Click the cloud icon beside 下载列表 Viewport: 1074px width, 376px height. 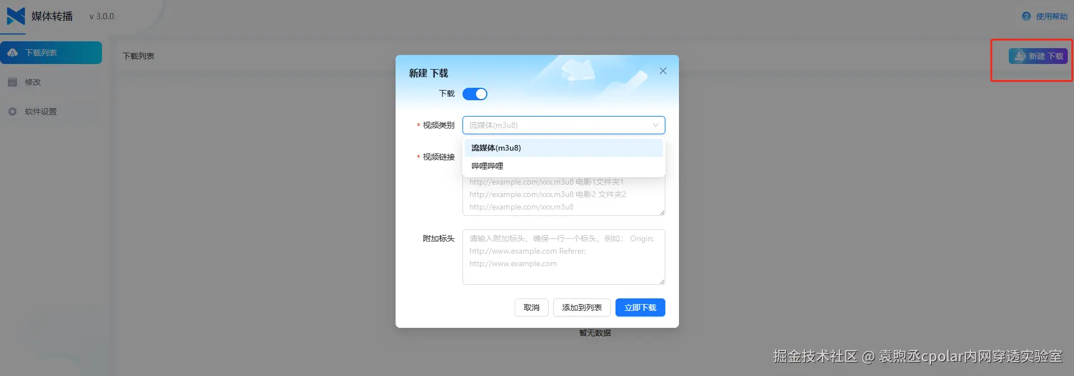click(12, 53)
